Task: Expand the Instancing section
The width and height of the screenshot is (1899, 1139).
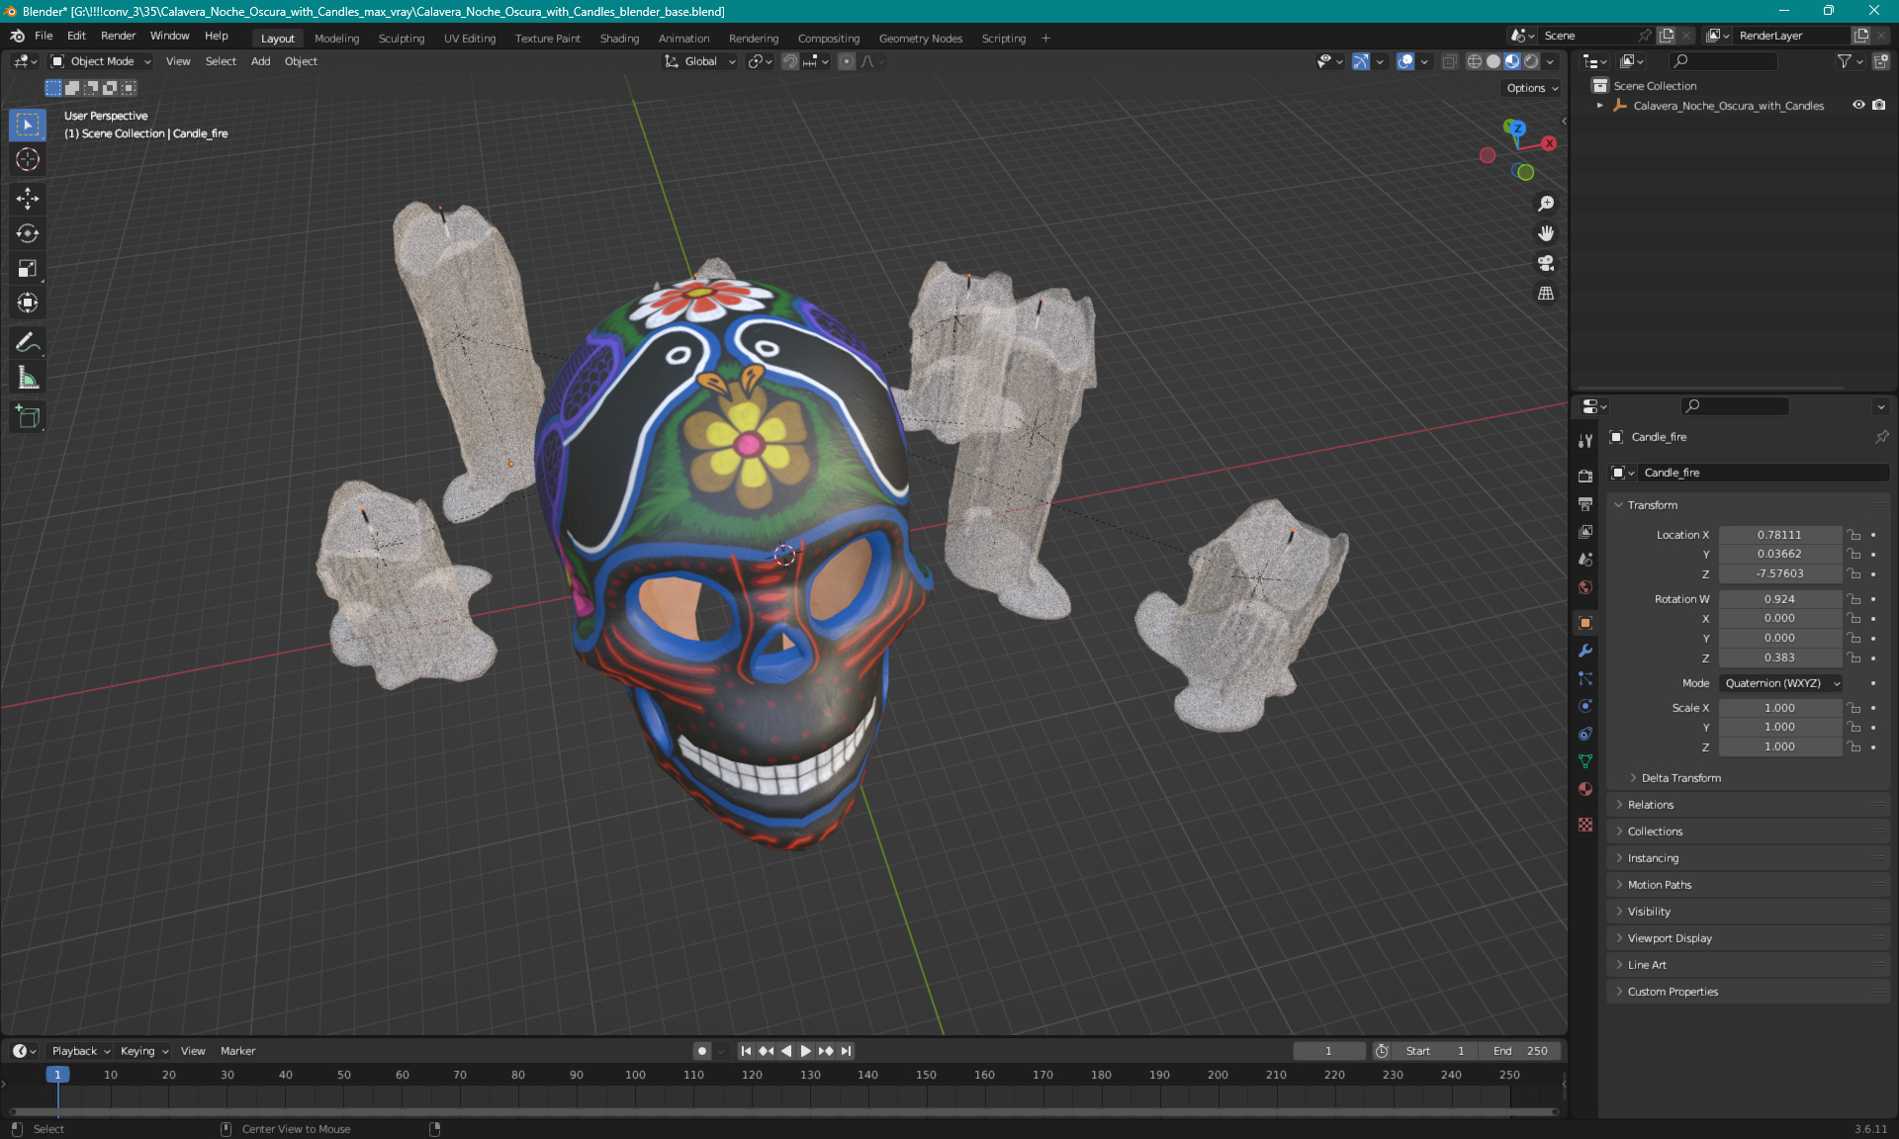Action: tap(1652, 857)
